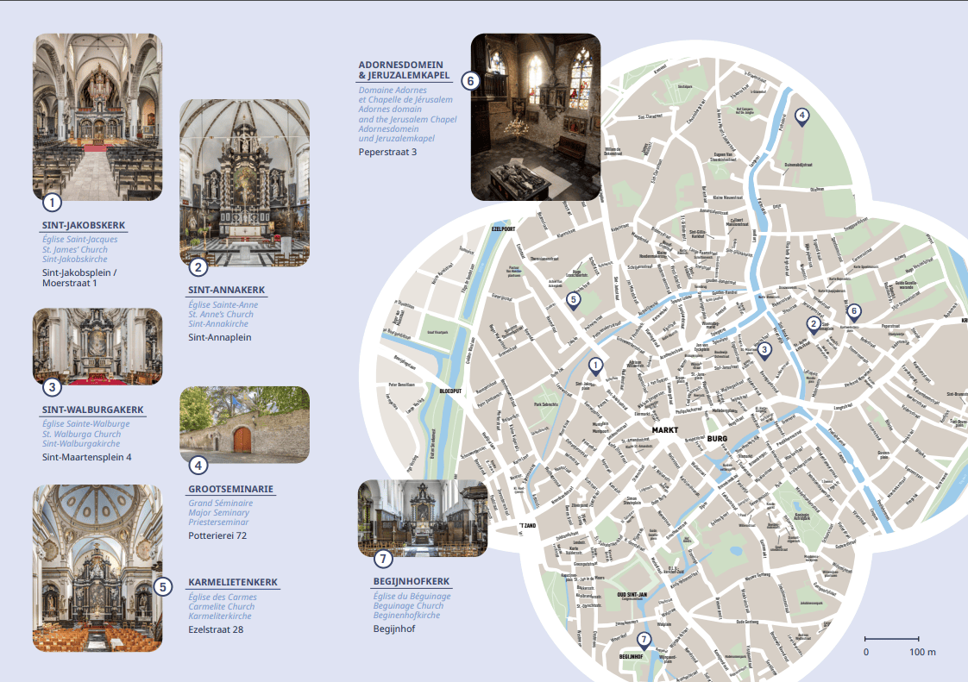
Task: Click the map scale bar line
Action: point(891,639)
